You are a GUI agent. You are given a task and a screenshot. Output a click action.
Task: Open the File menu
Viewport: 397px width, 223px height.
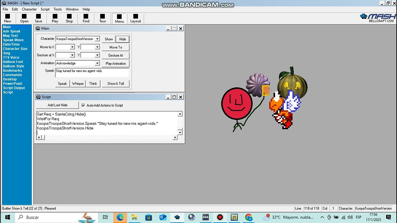(5, 9)
